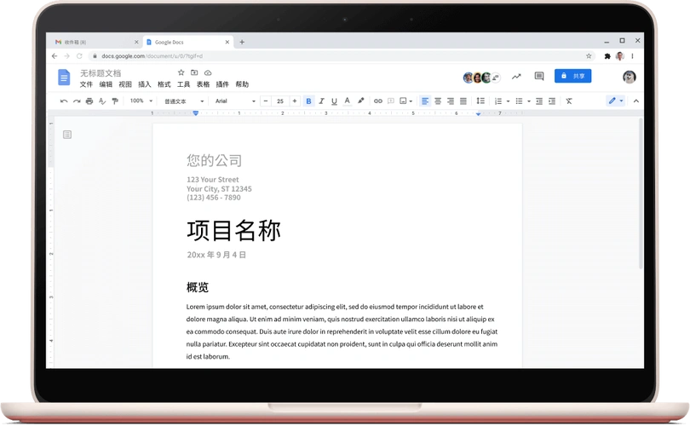Increase the font size with plus

click(x=295, y=101)
